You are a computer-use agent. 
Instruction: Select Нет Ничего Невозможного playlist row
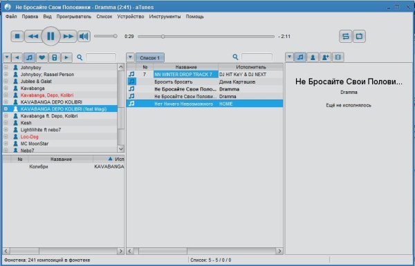tap(205, 104)
